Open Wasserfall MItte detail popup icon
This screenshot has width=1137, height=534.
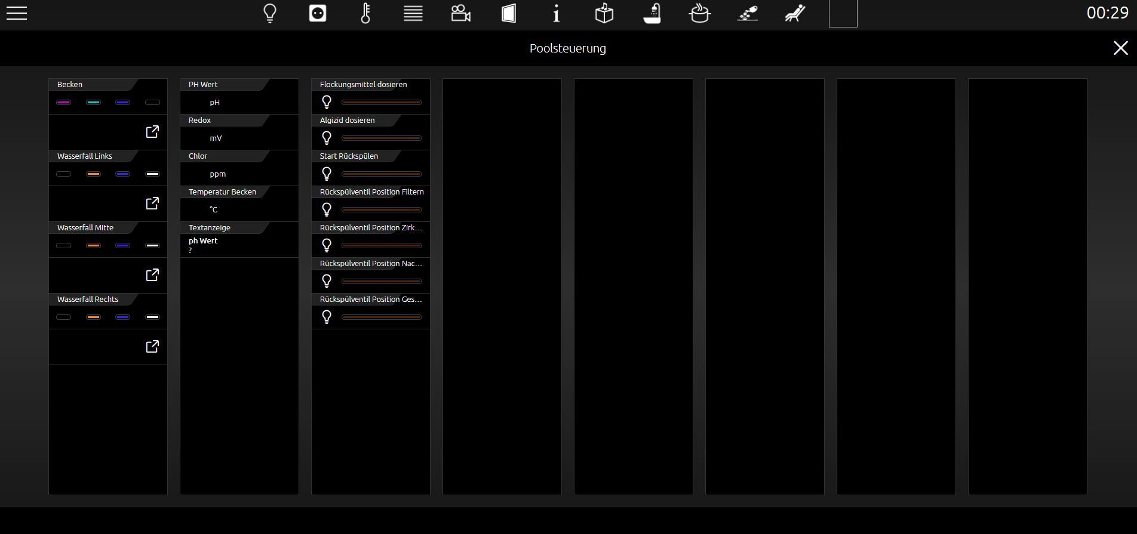click(153, 275)
